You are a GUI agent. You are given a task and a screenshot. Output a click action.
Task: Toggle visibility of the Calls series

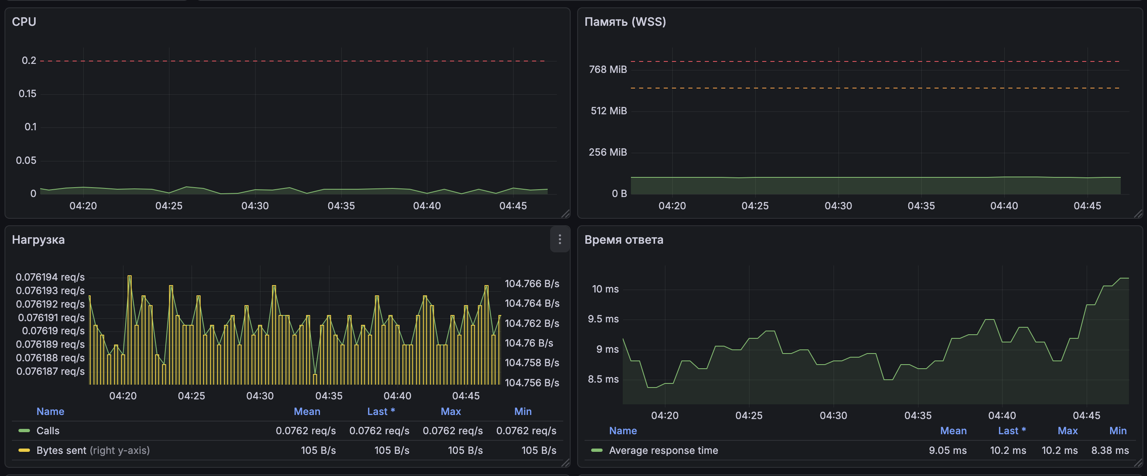[x=48, y=431]
